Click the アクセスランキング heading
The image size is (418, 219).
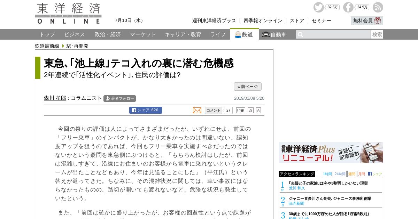(297, 174)
